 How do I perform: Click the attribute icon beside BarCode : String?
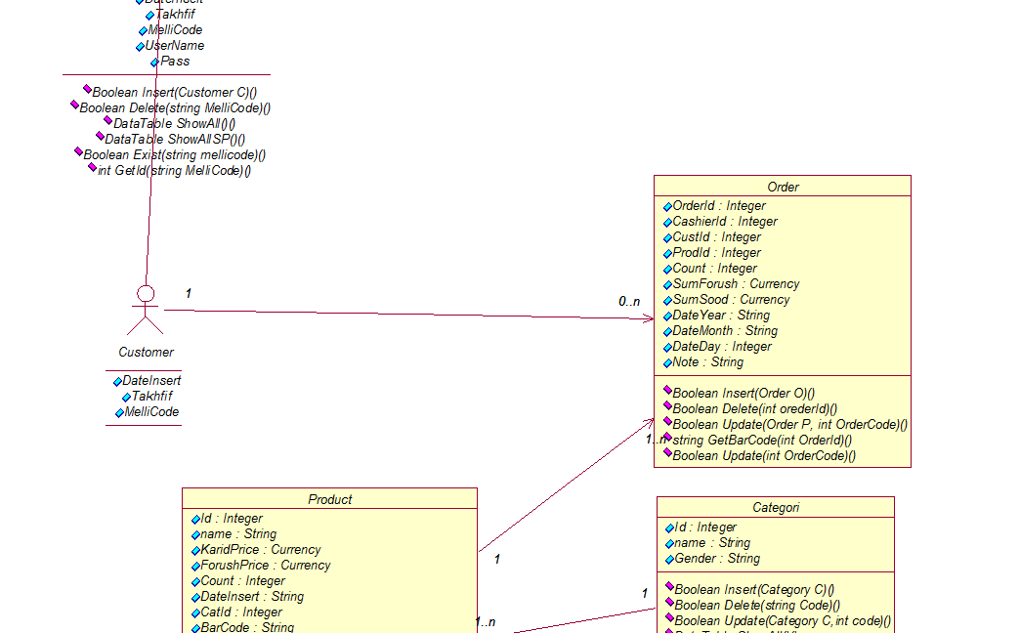[195, 628]
